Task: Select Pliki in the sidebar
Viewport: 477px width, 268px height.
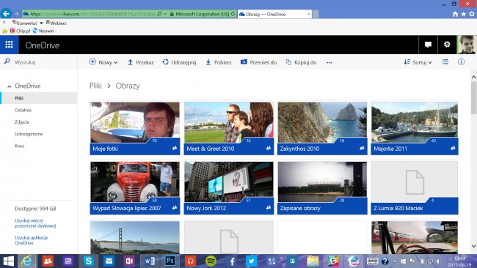Action: [39, 98]
